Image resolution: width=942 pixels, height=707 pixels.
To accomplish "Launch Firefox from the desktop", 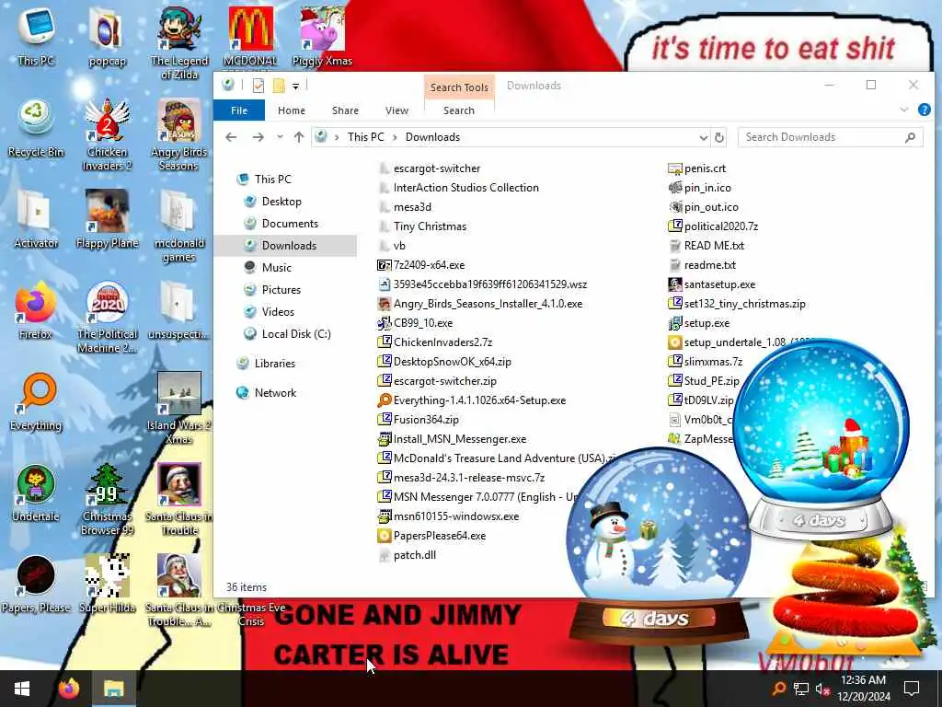I will 36,310.
